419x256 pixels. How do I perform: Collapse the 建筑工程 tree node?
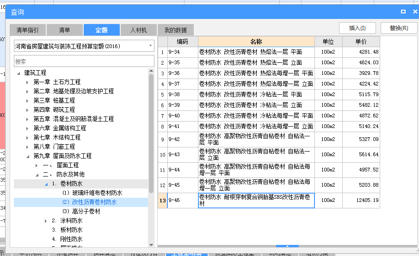click(x=18, y=73)
